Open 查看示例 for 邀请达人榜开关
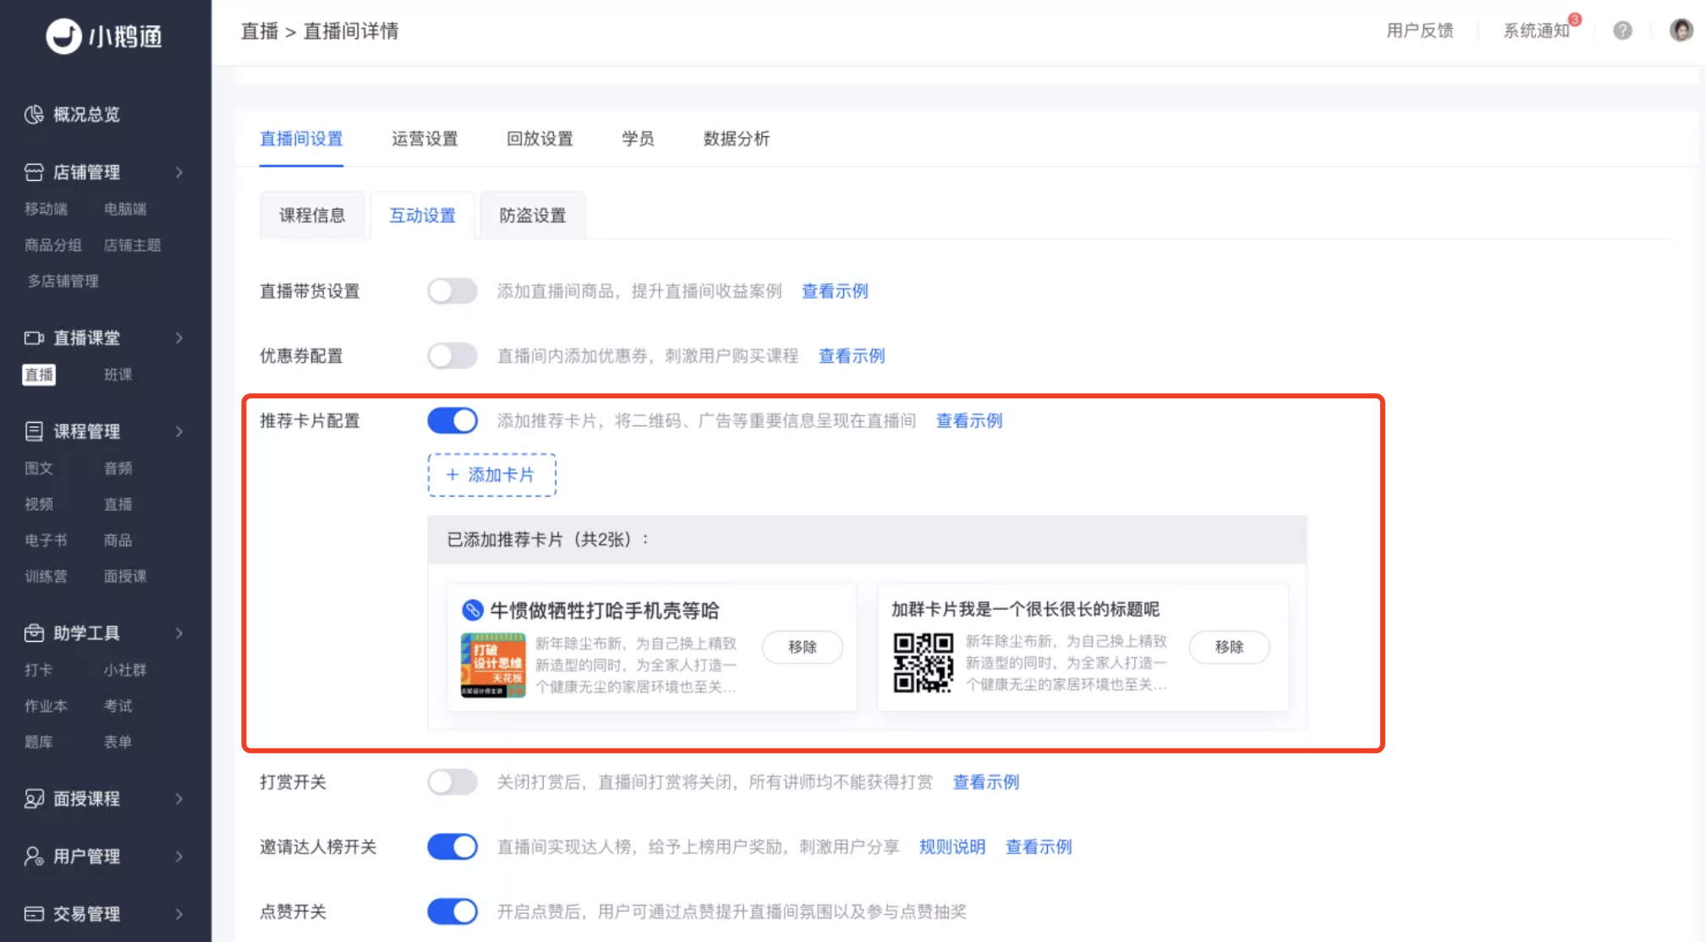This screenshot has width=1705, height=942. coord(1039,846)
